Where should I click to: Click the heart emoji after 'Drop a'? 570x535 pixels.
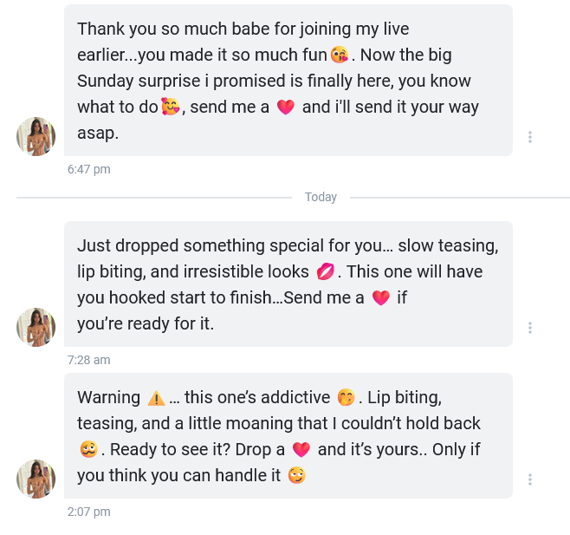pyautogui.click(x=301, y=450)
